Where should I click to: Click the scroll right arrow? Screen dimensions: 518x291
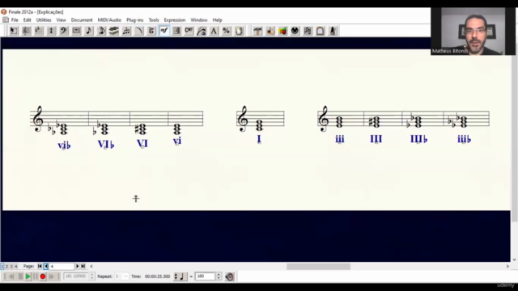(507, 266)
